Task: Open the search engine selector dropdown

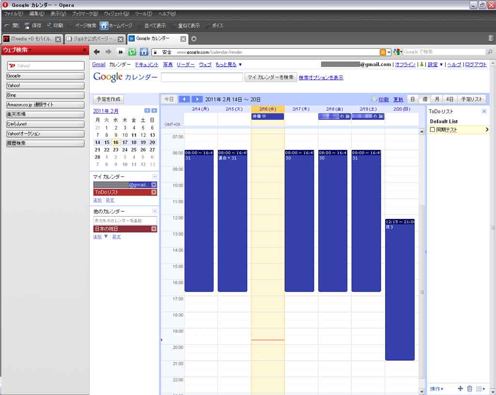Action: pyautogui.click(x=398, y=52)
